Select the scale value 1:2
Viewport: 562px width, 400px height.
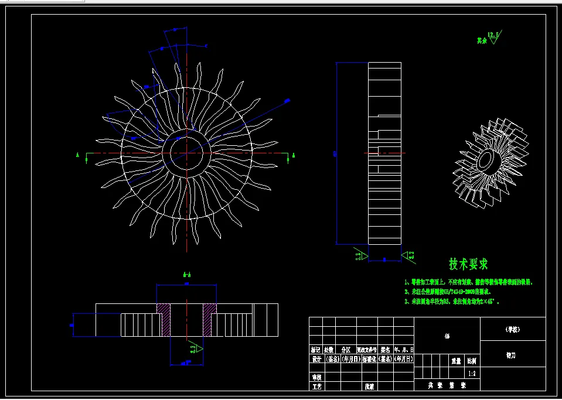472,374
